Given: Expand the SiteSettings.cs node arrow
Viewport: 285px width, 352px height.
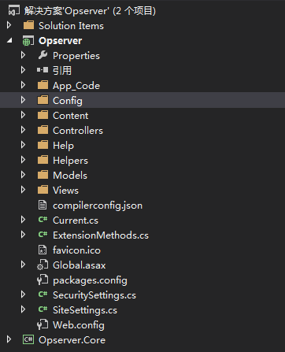Looking at the screenshot, I should [23, 309].
